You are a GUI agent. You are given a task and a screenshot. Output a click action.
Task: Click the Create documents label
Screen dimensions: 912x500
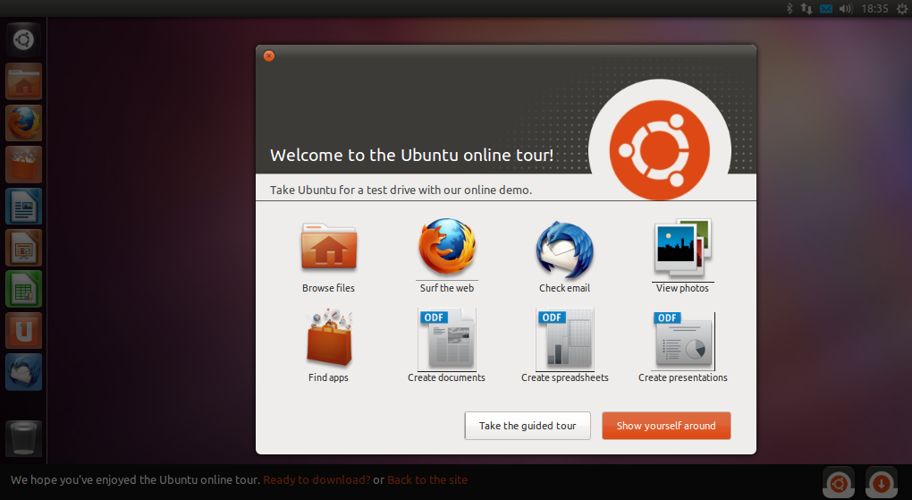(447, 377)
